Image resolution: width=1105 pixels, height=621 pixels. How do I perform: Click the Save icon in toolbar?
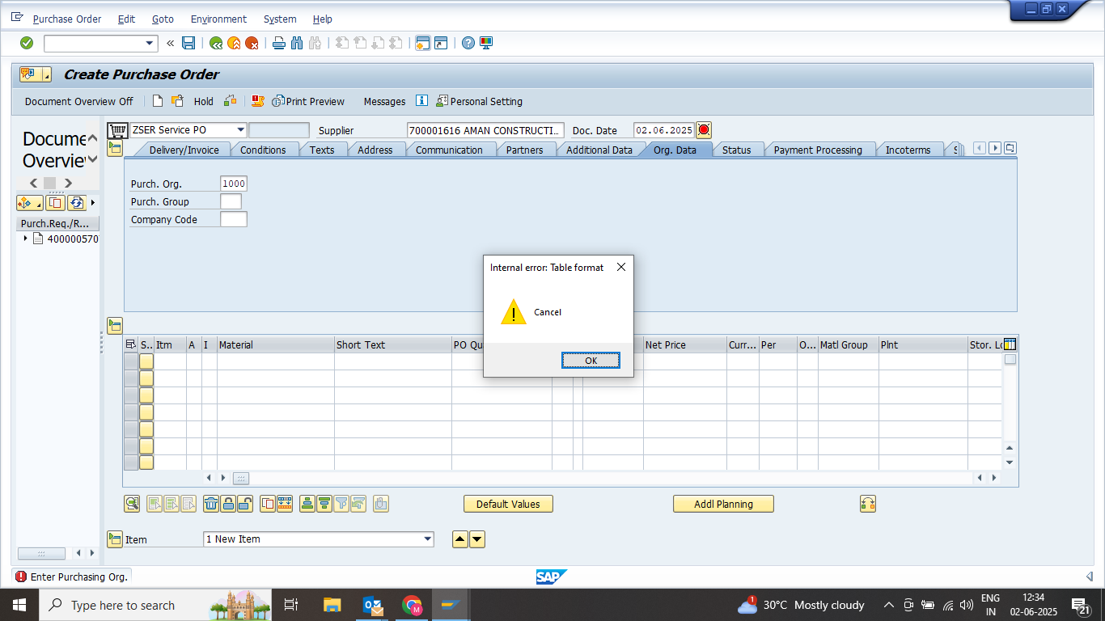[188, 43]
